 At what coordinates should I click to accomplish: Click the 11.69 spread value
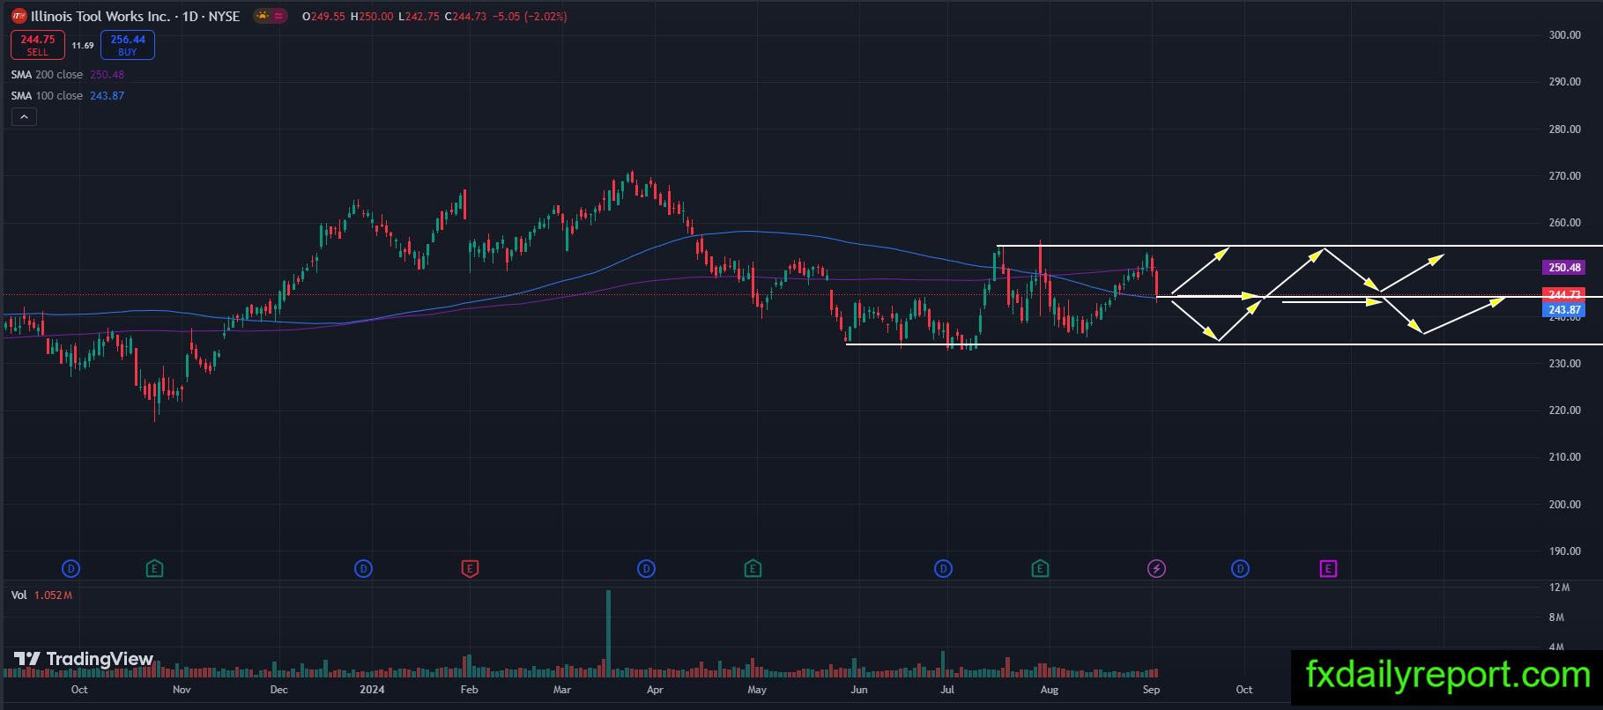pos(83,45)
